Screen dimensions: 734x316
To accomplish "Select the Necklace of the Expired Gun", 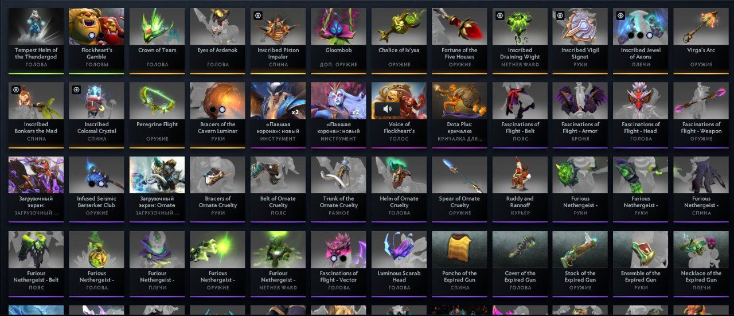I will tap(701, 263).
